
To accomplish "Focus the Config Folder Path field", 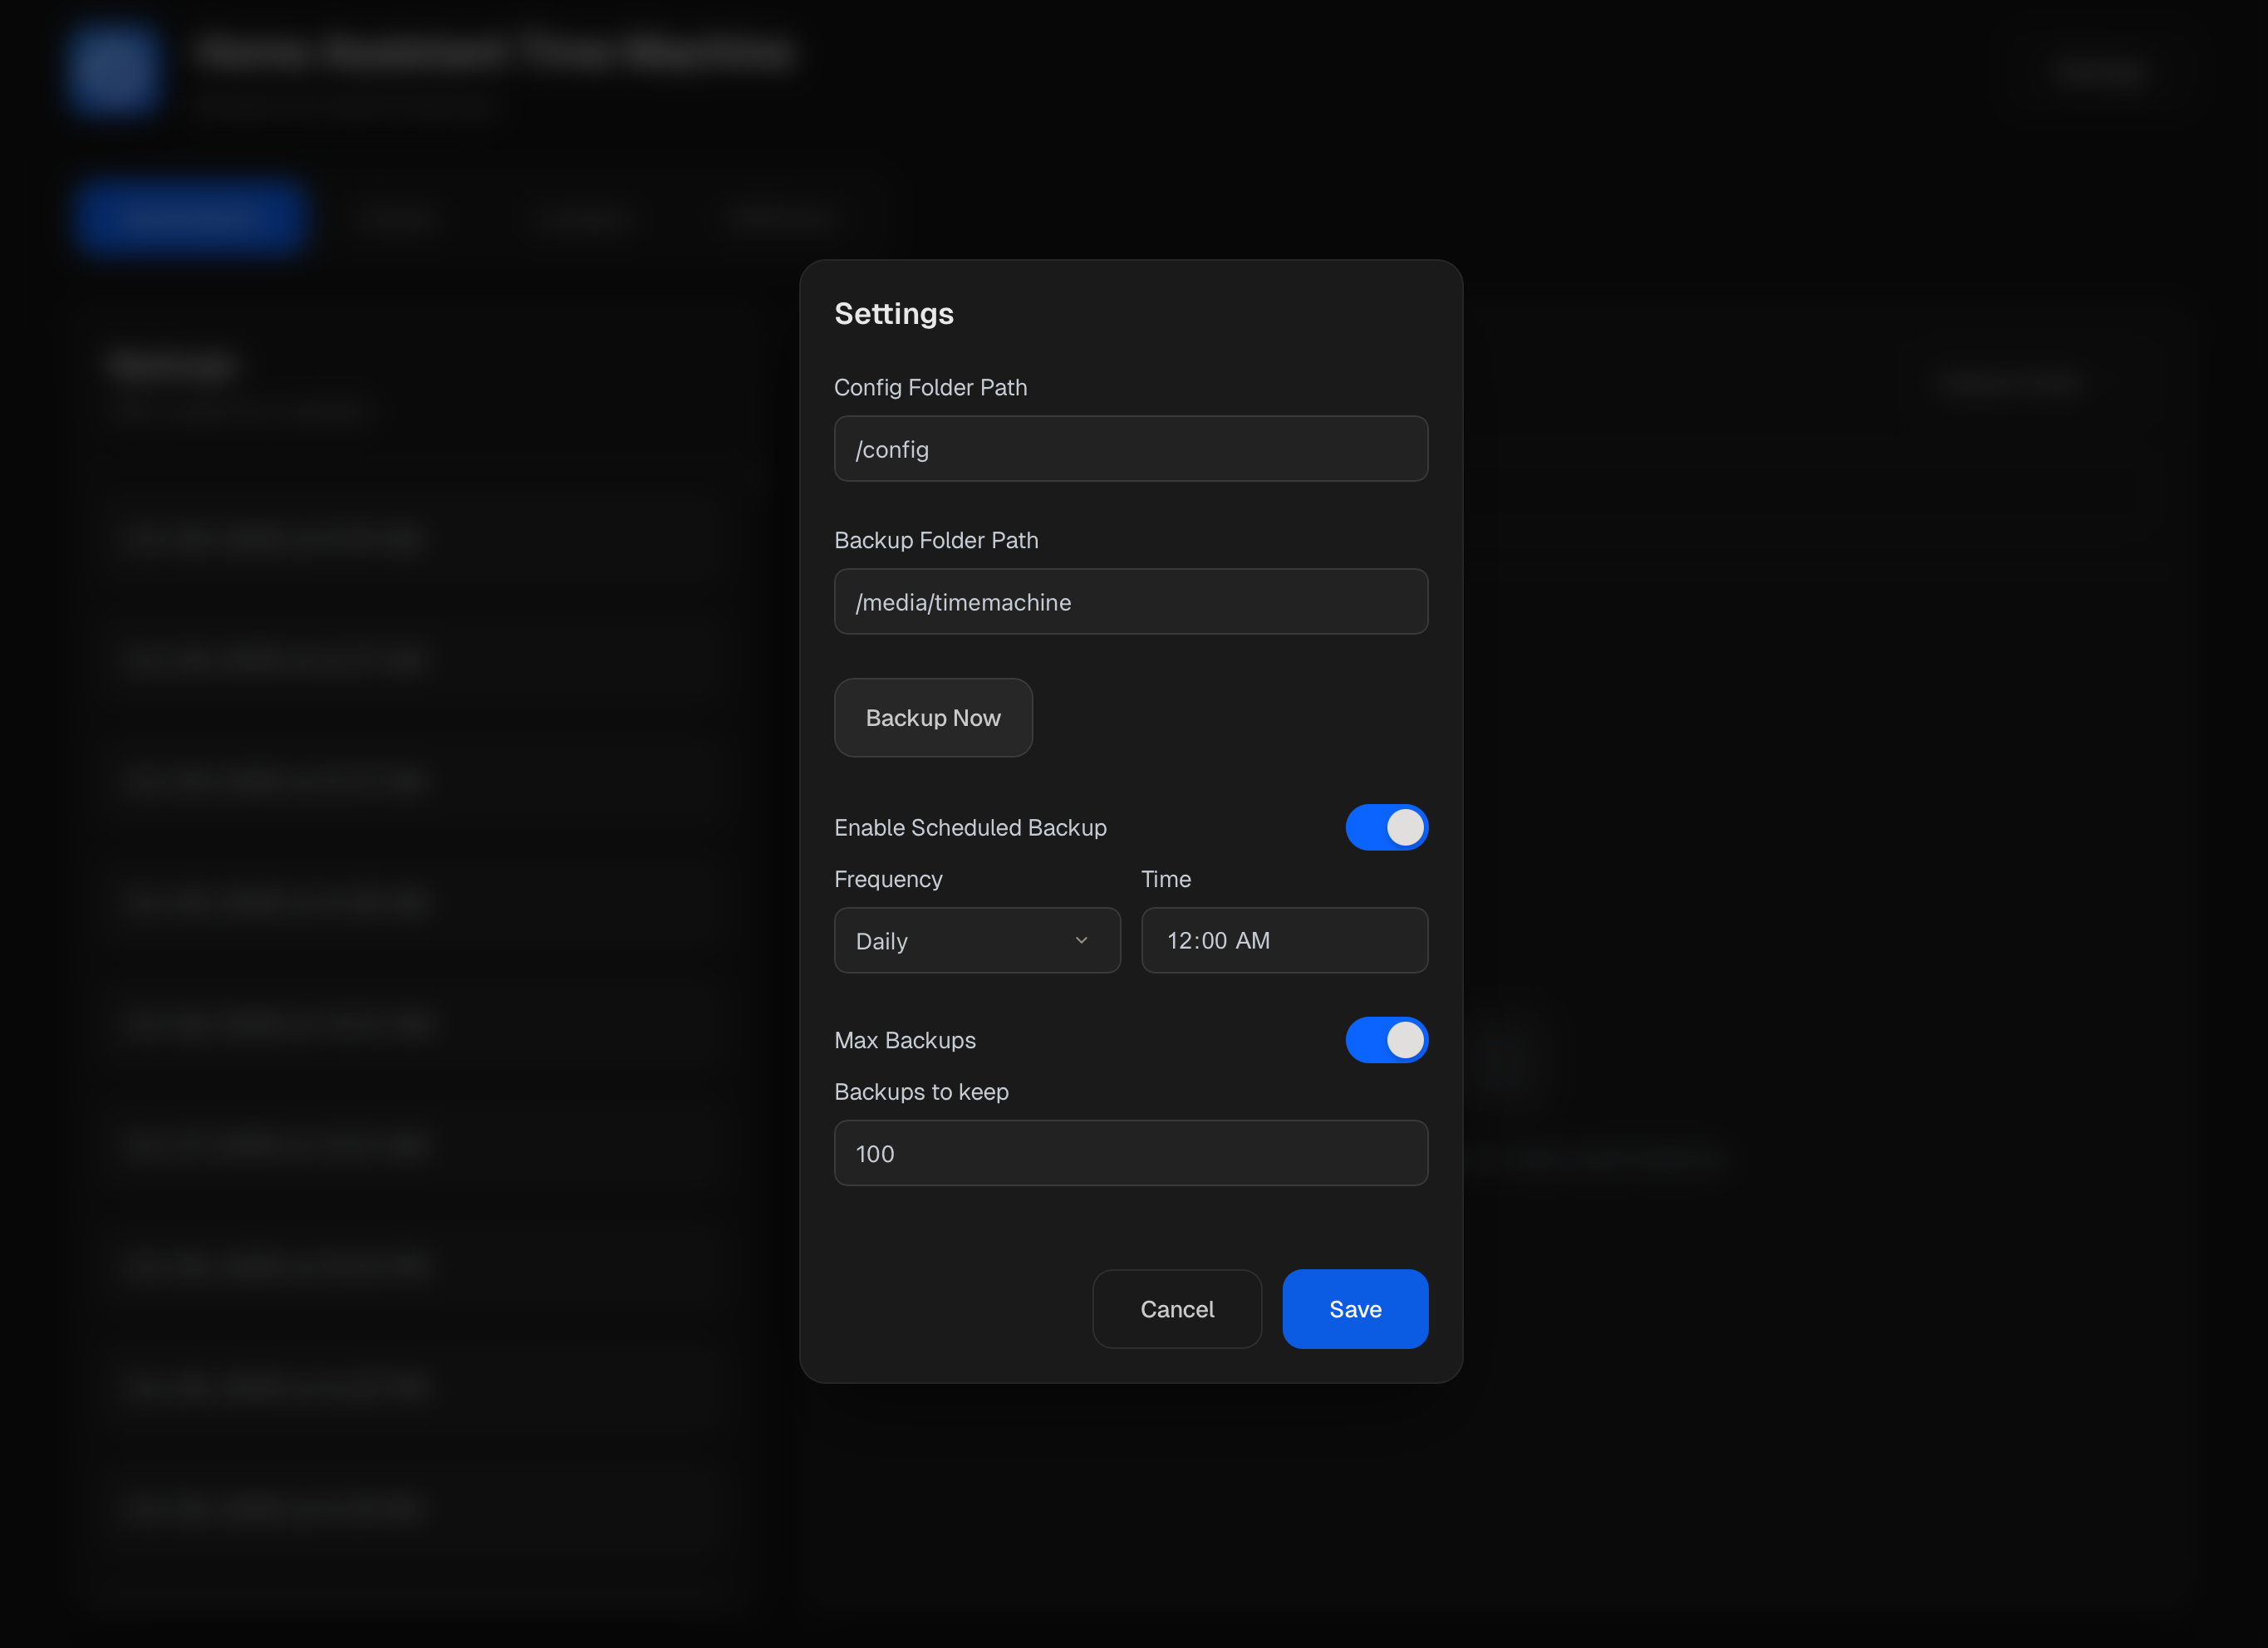I will pyautogui.click(x=1130, y=449).
